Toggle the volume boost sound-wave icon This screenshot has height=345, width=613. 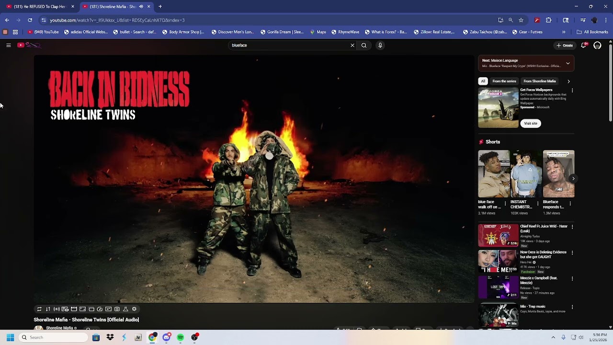[x=57, y=309]
